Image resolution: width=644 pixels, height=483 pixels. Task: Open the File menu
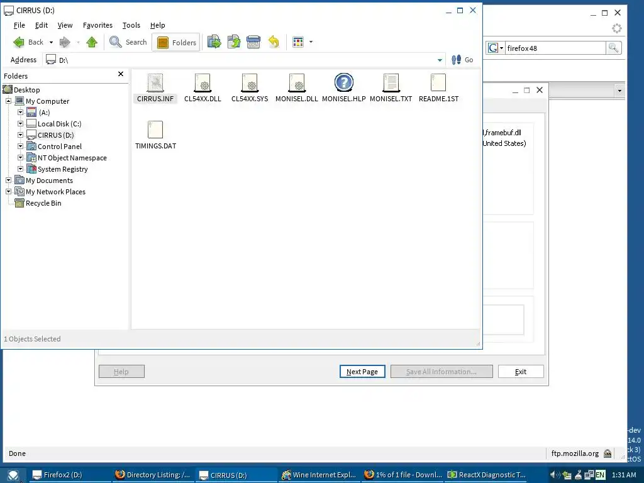coord(19,25)
